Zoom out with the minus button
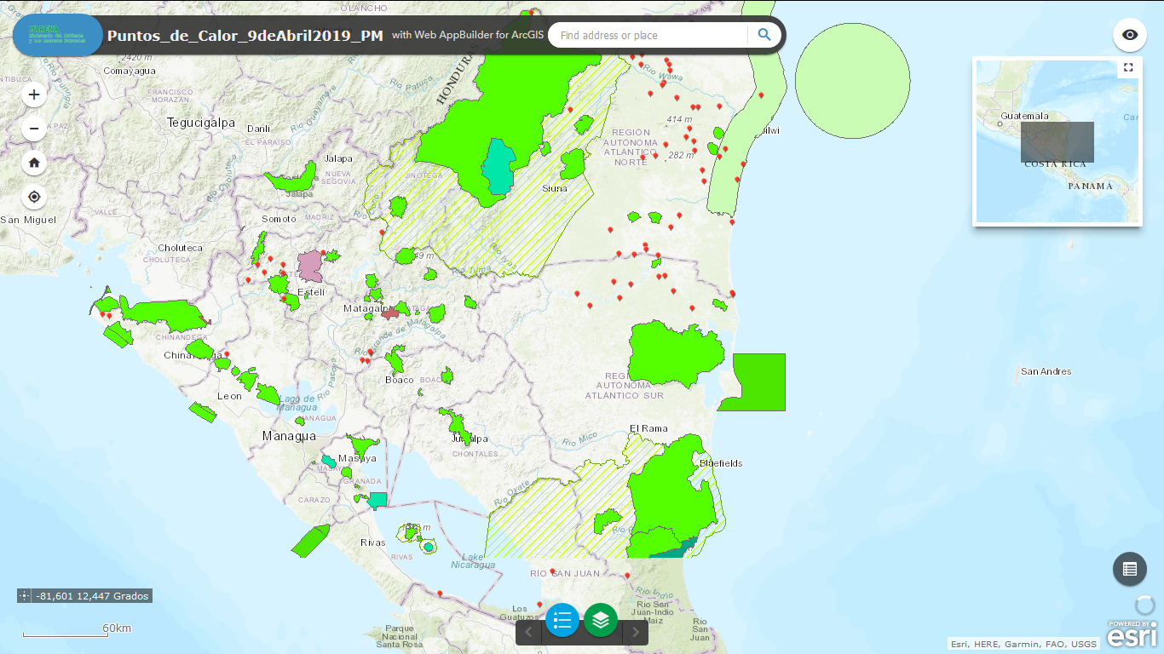Image resolution: width=1164 pixels, height=654 pixels. tap(34, 129)
